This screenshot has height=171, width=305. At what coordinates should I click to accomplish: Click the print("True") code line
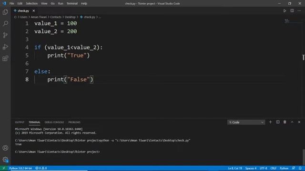(x=69, y=56)
